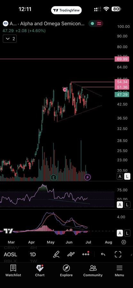Select the 51.36 price line label
This screenshot has height=288, width=133.
122,87
